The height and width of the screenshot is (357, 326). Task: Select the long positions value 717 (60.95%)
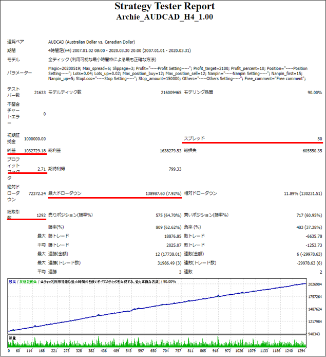click(309, 216)
